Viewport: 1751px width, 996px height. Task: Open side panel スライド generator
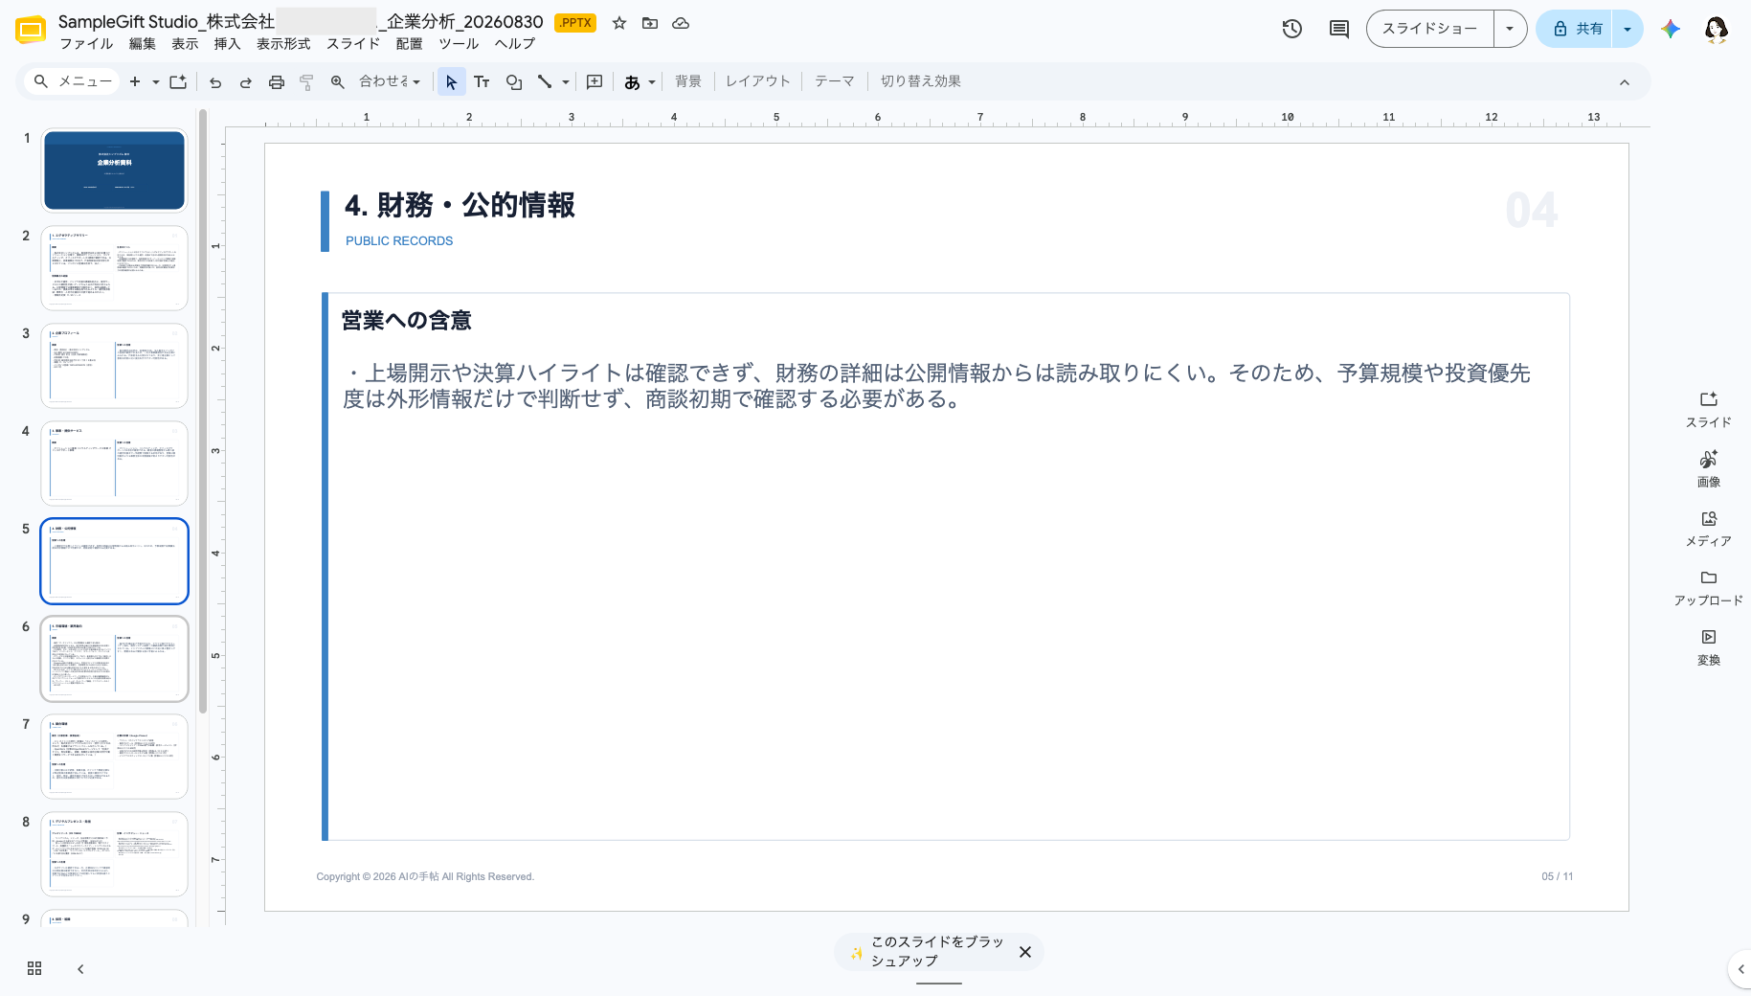click(x=1709, y=409)
